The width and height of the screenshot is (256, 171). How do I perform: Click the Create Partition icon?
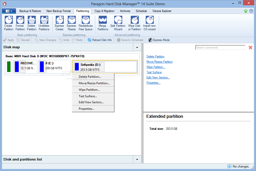[9, 23]
